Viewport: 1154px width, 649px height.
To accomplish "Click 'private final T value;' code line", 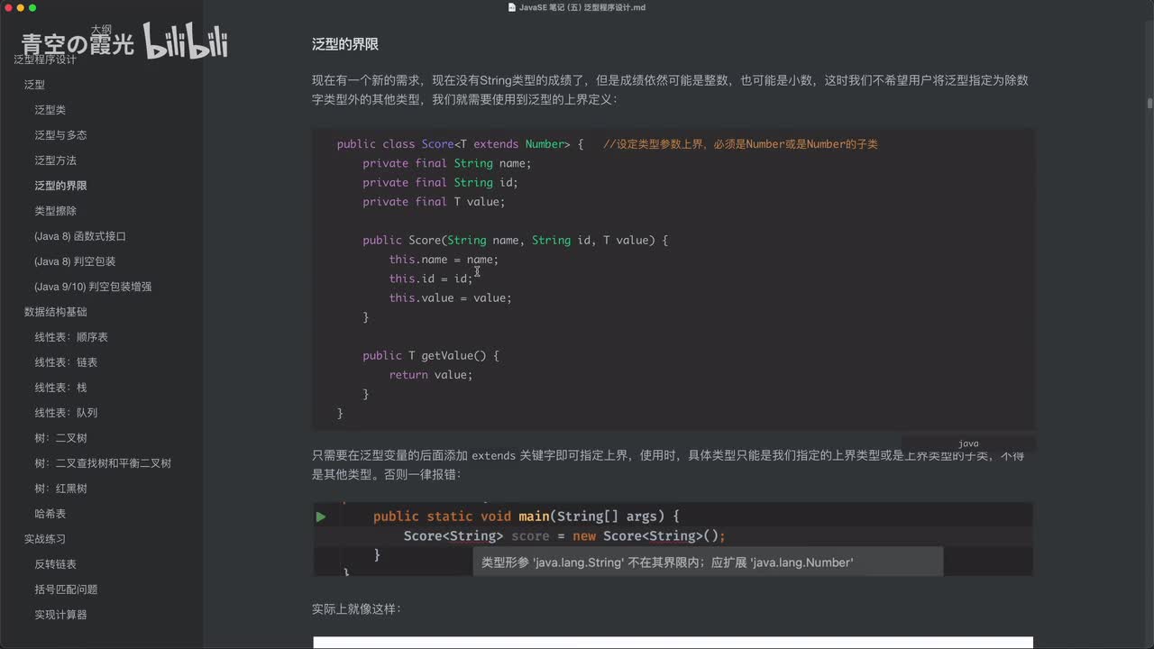I will pos(434,202).
